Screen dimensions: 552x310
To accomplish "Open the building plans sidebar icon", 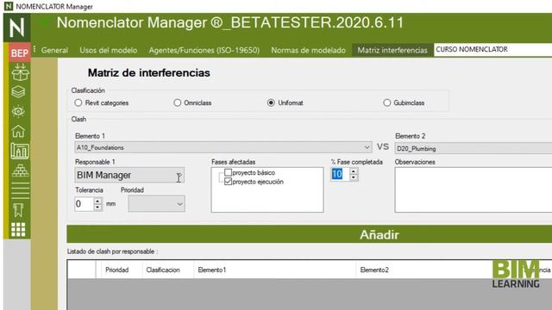I will pos(20,151).
